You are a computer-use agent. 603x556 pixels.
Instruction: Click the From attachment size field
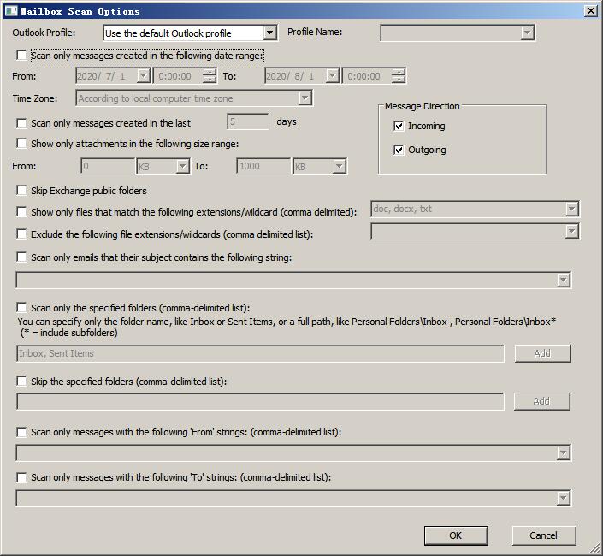pyautogui.click(x=108, y=166)
